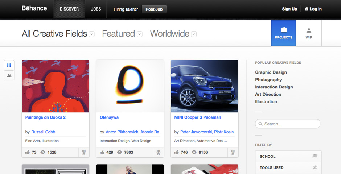
Task: Switch to people view icon
Action: coord(9,76)
